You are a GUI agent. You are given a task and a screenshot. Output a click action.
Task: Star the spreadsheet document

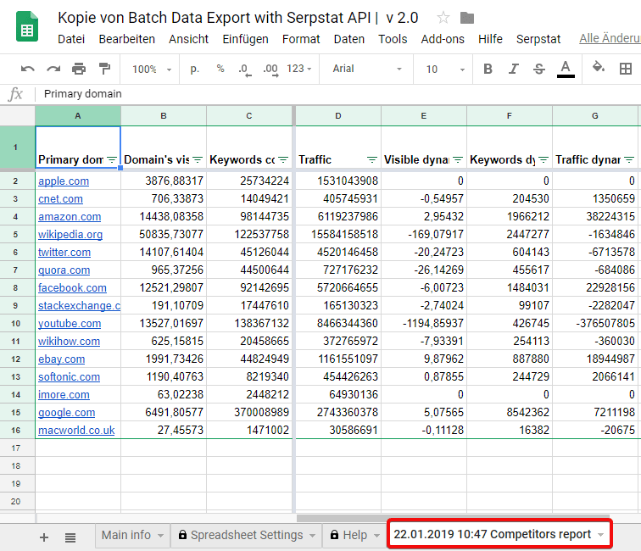(x=443, y=18)
